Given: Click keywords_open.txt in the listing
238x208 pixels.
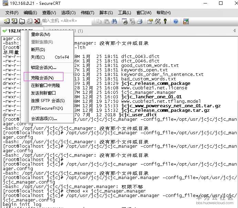Looking at the screenshot, I should click(x=144, y=70).
